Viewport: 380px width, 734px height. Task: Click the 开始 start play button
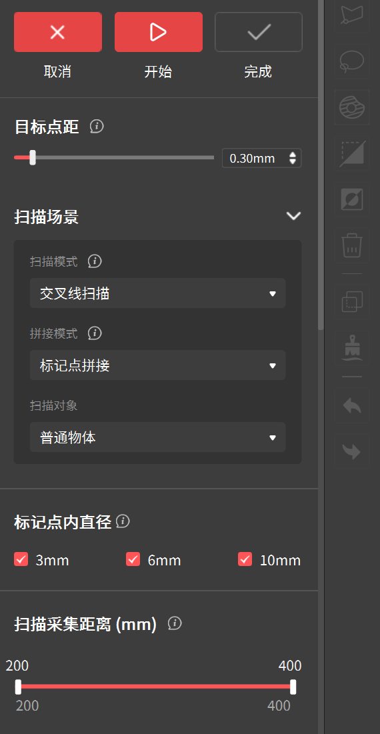[x=159, y=32]
